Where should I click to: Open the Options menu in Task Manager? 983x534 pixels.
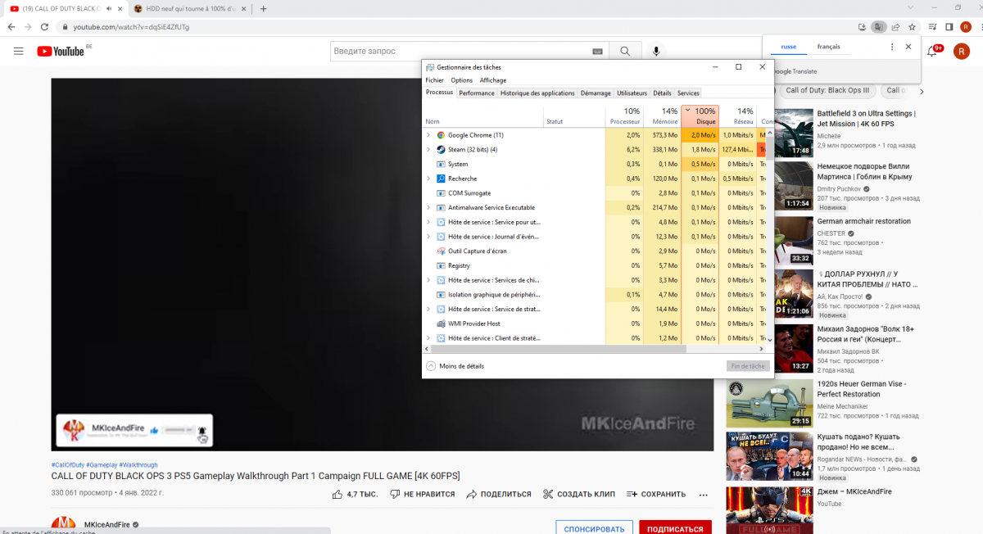pos(462,80)
